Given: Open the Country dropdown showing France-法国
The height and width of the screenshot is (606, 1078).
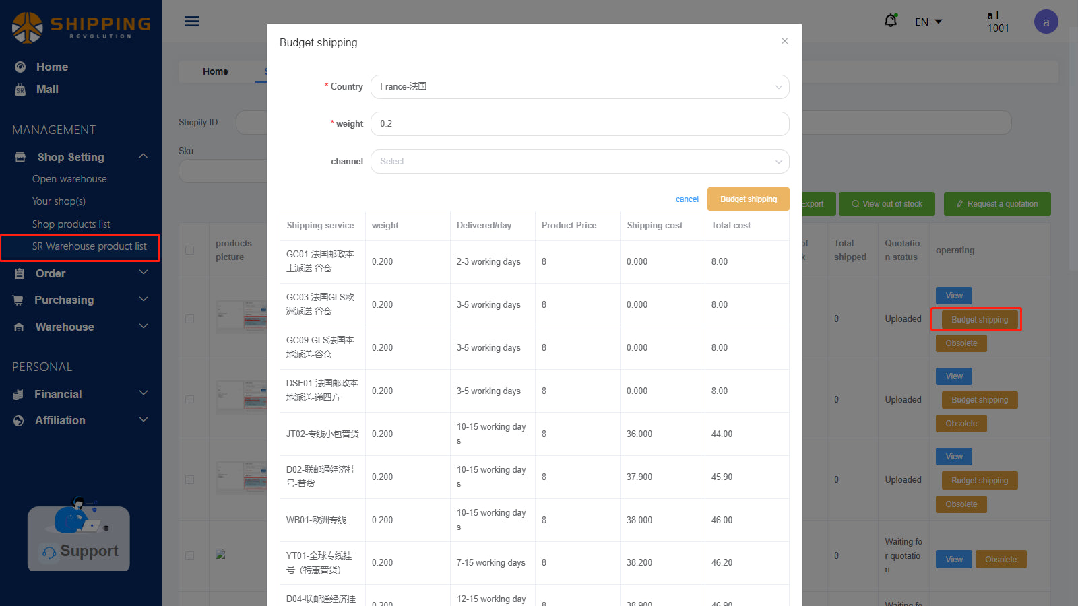Looking at the screenshot, I should (579, 87).
